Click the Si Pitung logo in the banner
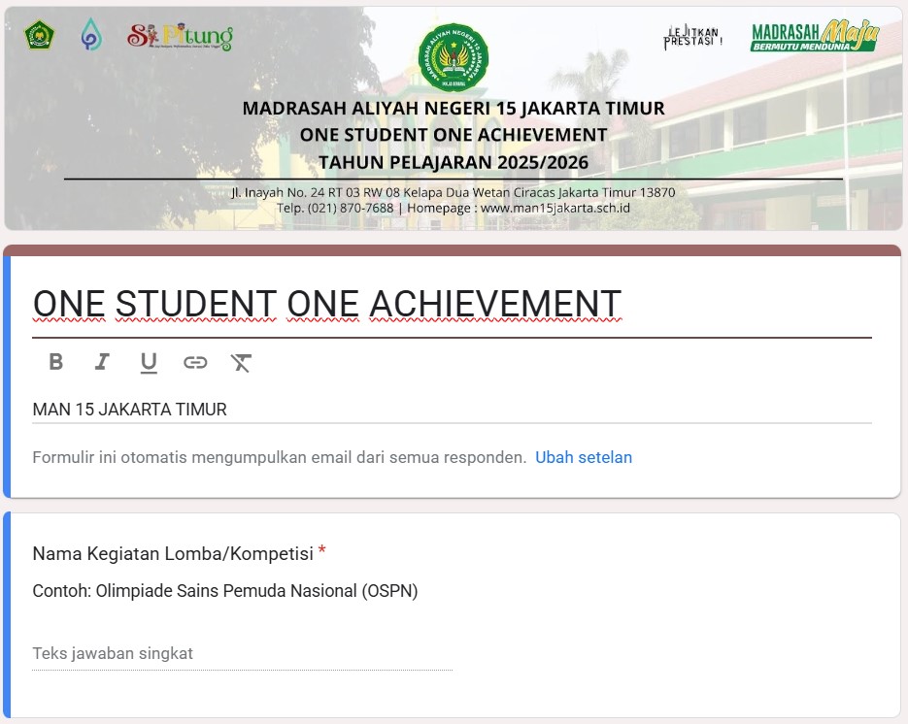Screen dimensions: 908x724 pos(180,37)
